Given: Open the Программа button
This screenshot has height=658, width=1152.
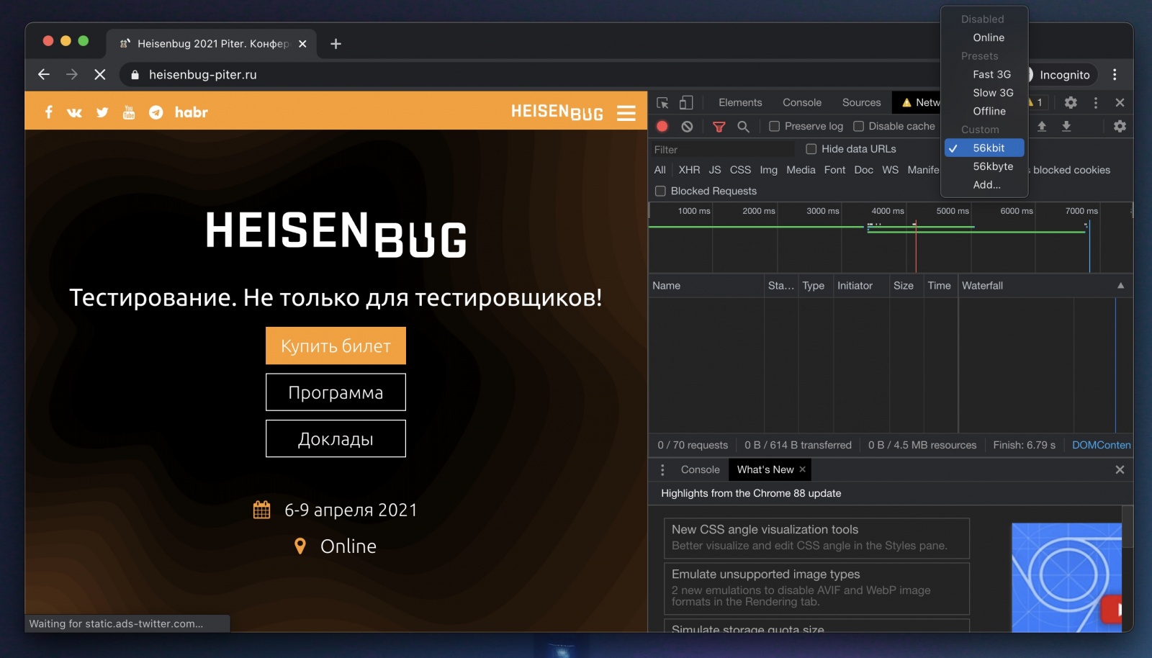Looking at the screenshot, I should pos(336,392).
